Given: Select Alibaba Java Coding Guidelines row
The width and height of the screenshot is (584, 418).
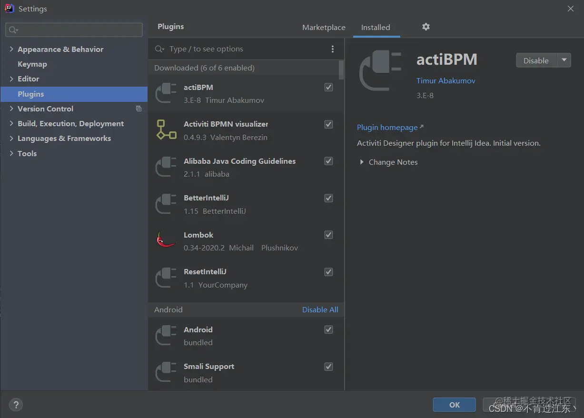Looking at the screenshot, I should (246, 167).
